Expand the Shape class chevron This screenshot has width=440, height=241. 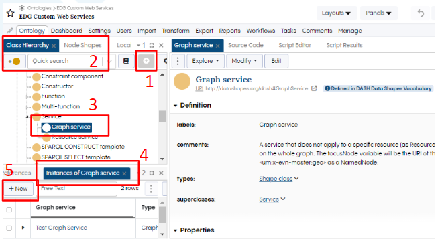(296, 179)
